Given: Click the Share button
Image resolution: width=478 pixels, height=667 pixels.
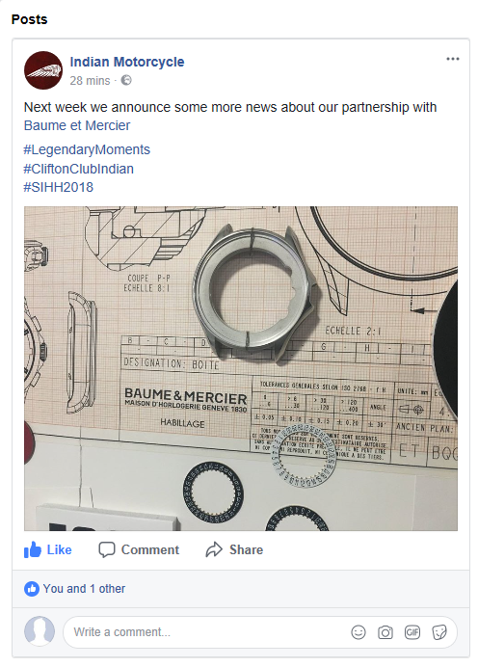Looking at the screenshot, I should tap(234, 549).
